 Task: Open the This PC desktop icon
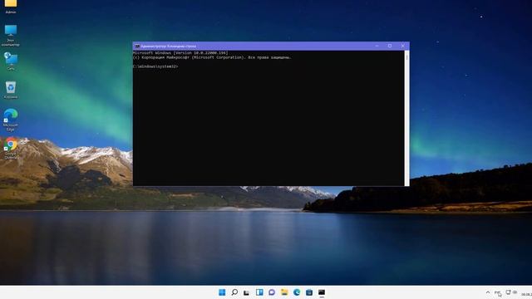[x=11, y=35]
